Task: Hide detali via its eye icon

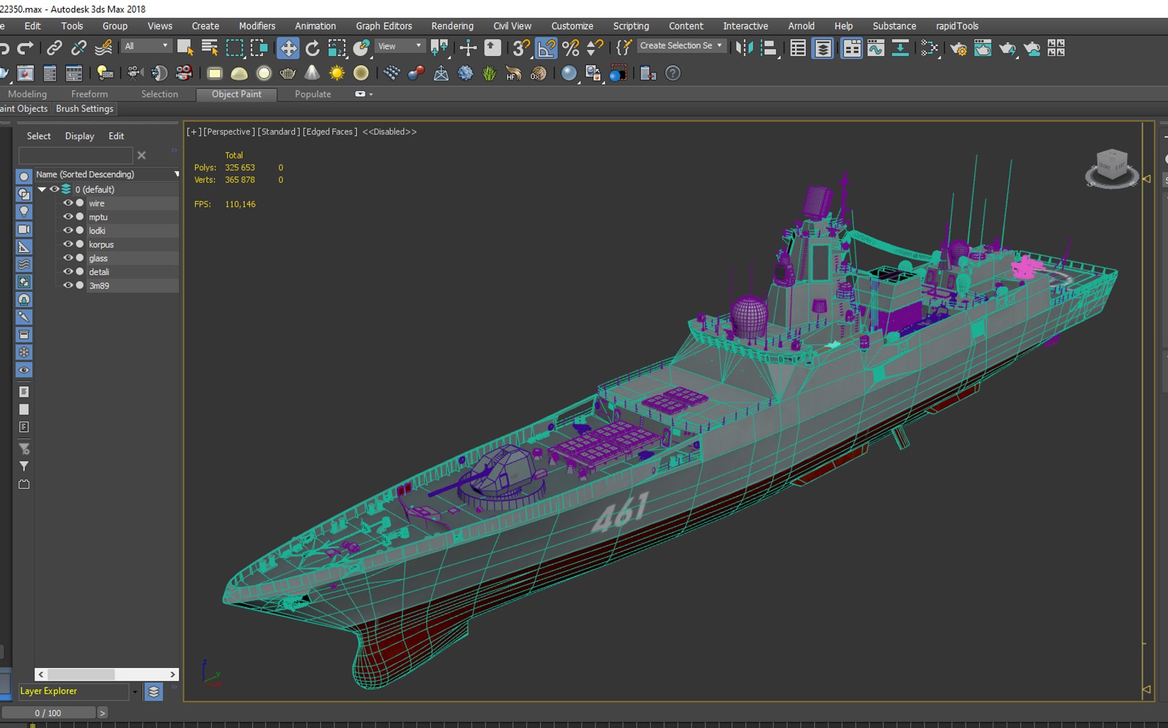Action: (x=67, y=272)
